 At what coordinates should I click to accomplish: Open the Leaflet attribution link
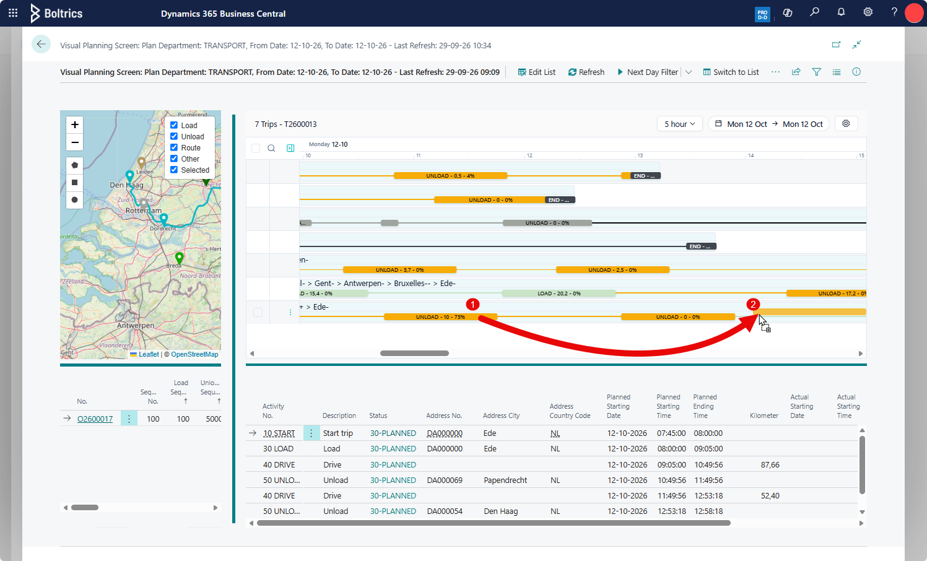pyautogui.click(x=149, y=354)
